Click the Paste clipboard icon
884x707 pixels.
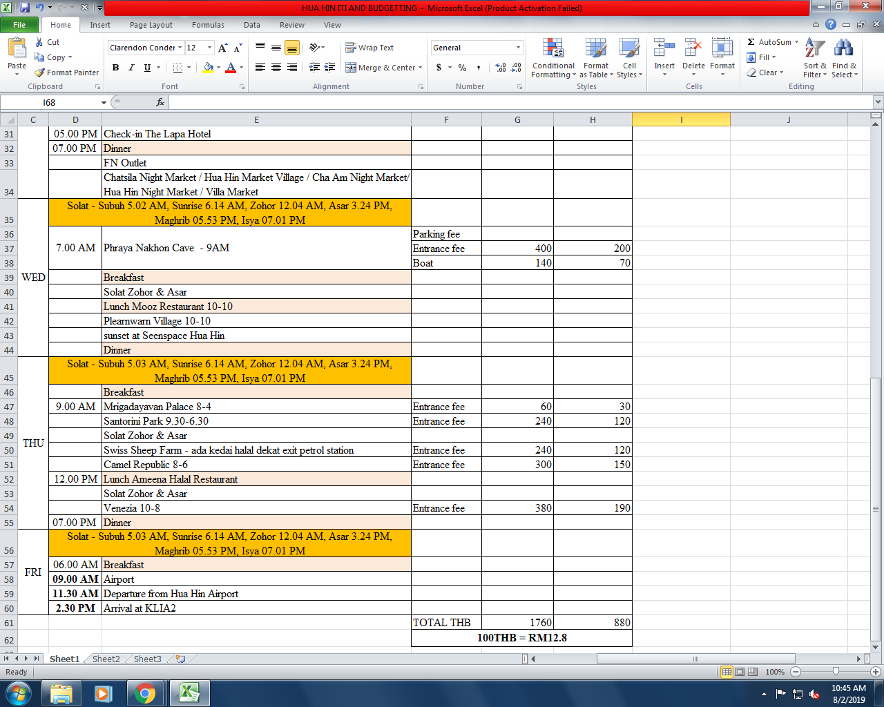(x=17, y=50)
